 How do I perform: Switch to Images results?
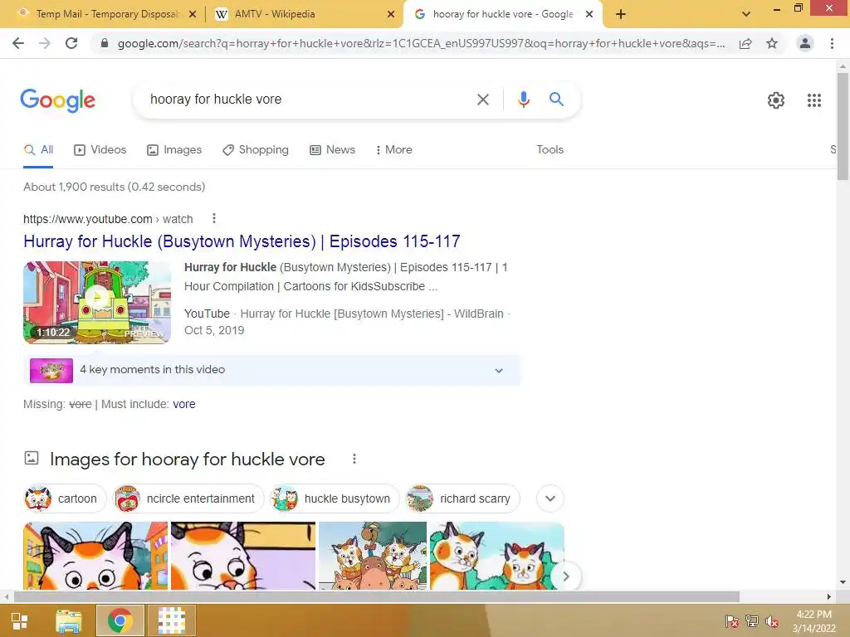click(x=174, y=150)
